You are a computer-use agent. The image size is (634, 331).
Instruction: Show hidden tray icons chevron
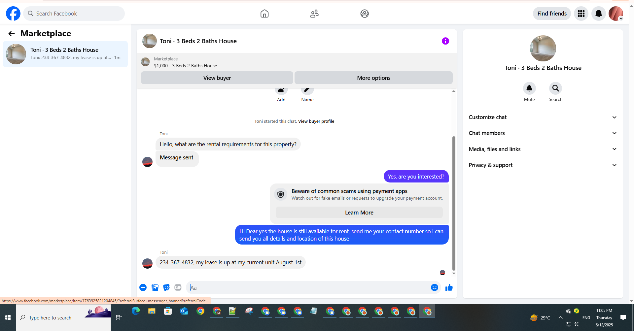(x=560, y=317)
